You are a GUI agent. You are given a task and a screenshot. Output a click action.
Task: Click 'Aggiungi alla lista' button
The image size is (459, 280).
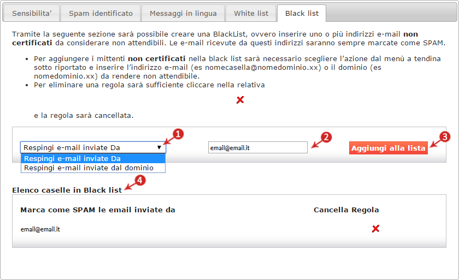(388, 148)
